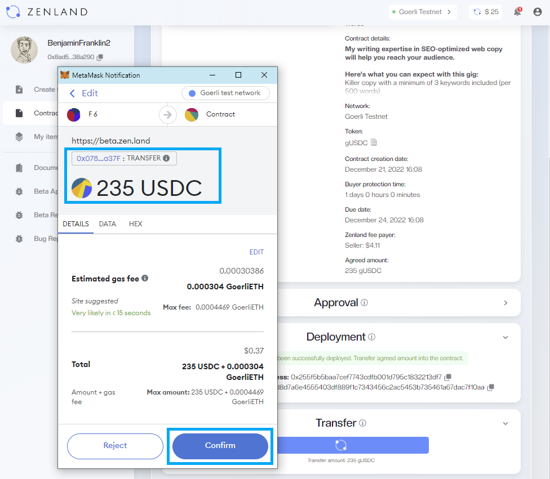Click the USDC token icon
Image resolution: width=550 pixels, height=479 pixels.
pos(82,188)
